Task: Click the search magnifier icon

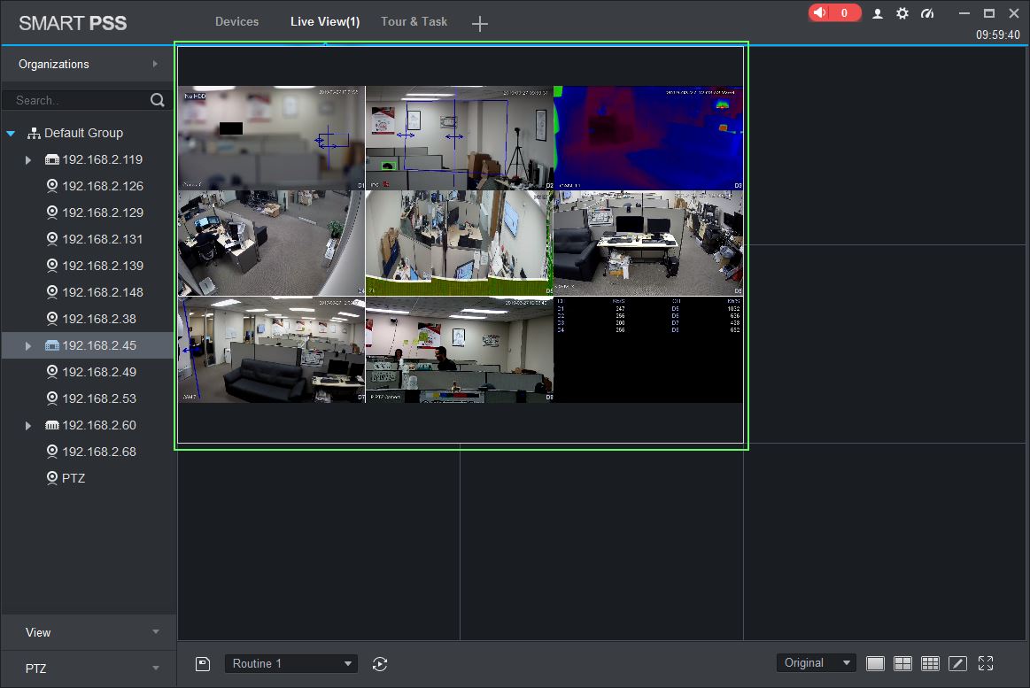Action: (158, 100)
